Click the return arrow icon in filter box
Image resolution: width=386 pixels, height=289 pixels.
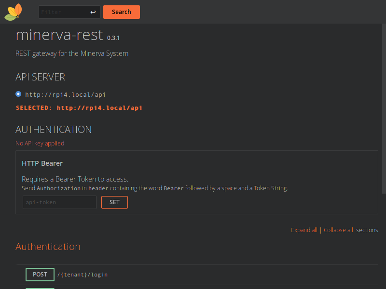click(93, 12)
